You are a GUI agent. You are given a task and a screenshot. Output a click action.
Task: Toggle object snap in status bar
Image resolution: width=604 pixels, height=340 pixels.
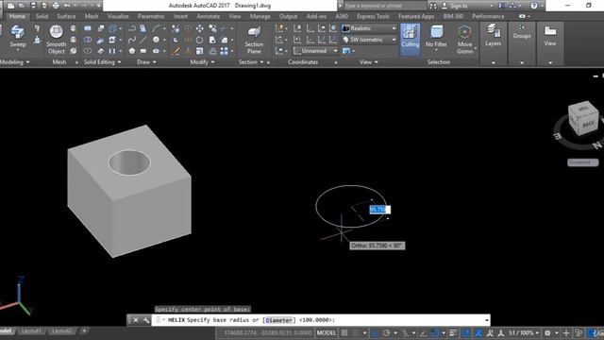tap(435, 332)
